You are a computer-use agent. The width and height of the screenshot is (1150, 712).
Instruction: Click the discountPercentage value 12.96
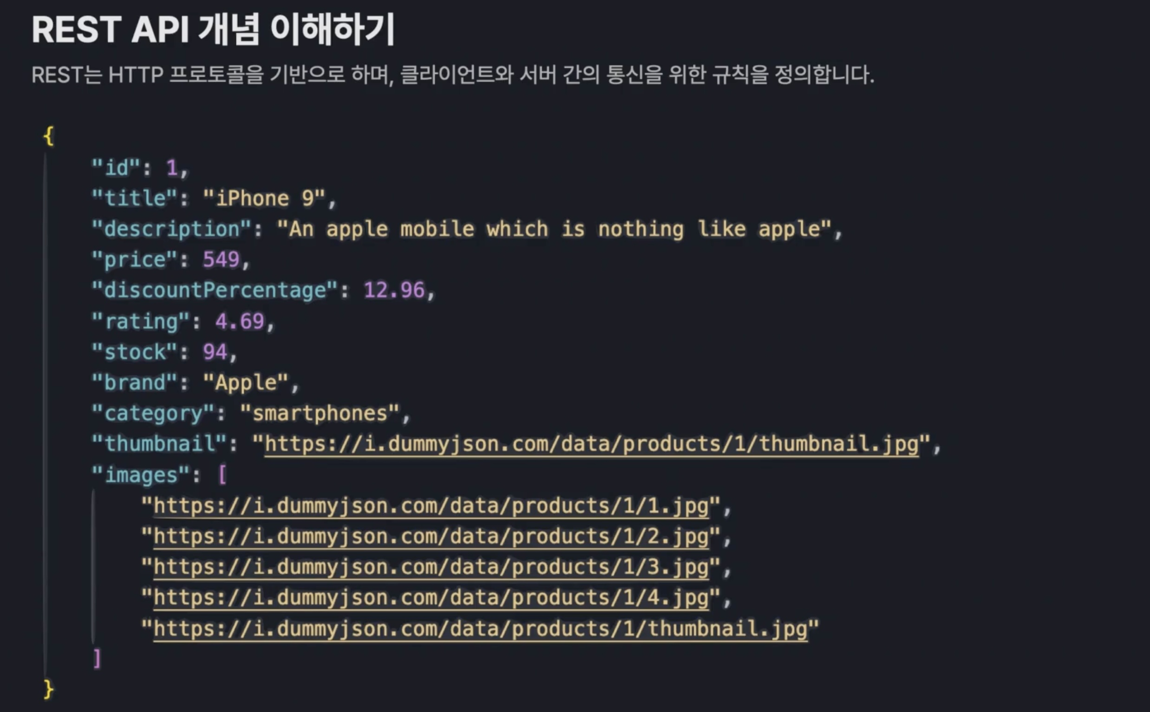(x=394, y=290)
